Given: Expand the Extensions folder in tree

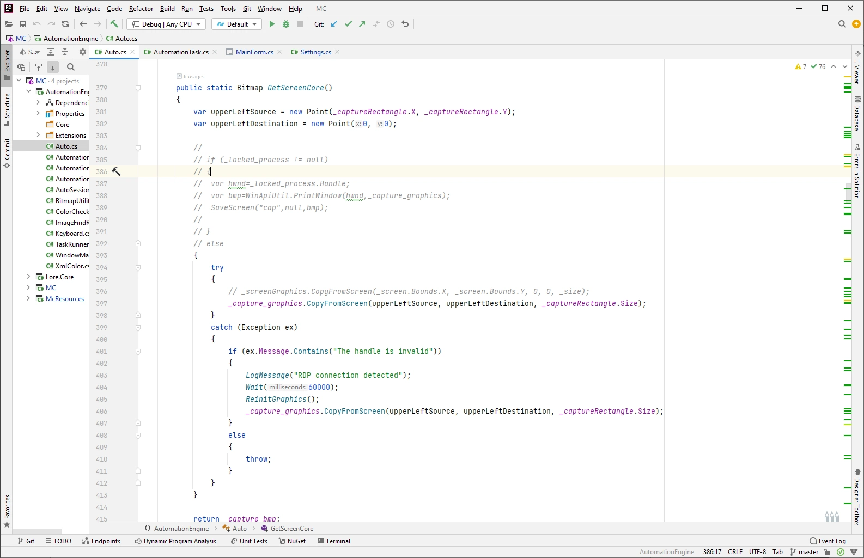Looking at the screenshot, I should click(x=38, y=135).
